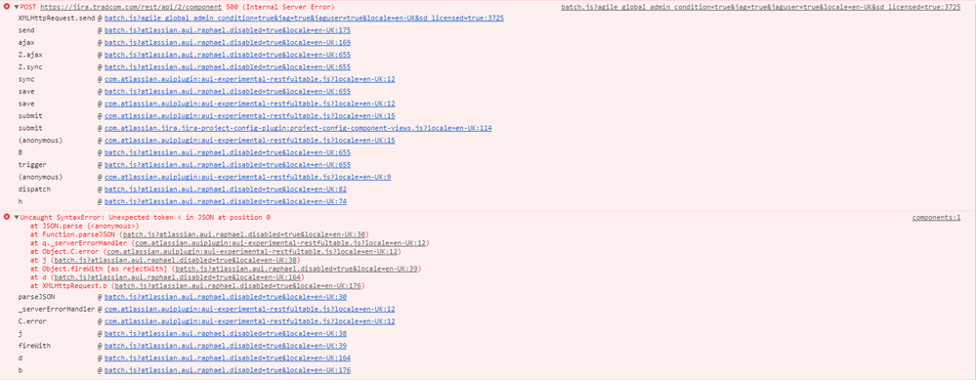Open the link in the 'at d' trace line

(178, 277)
